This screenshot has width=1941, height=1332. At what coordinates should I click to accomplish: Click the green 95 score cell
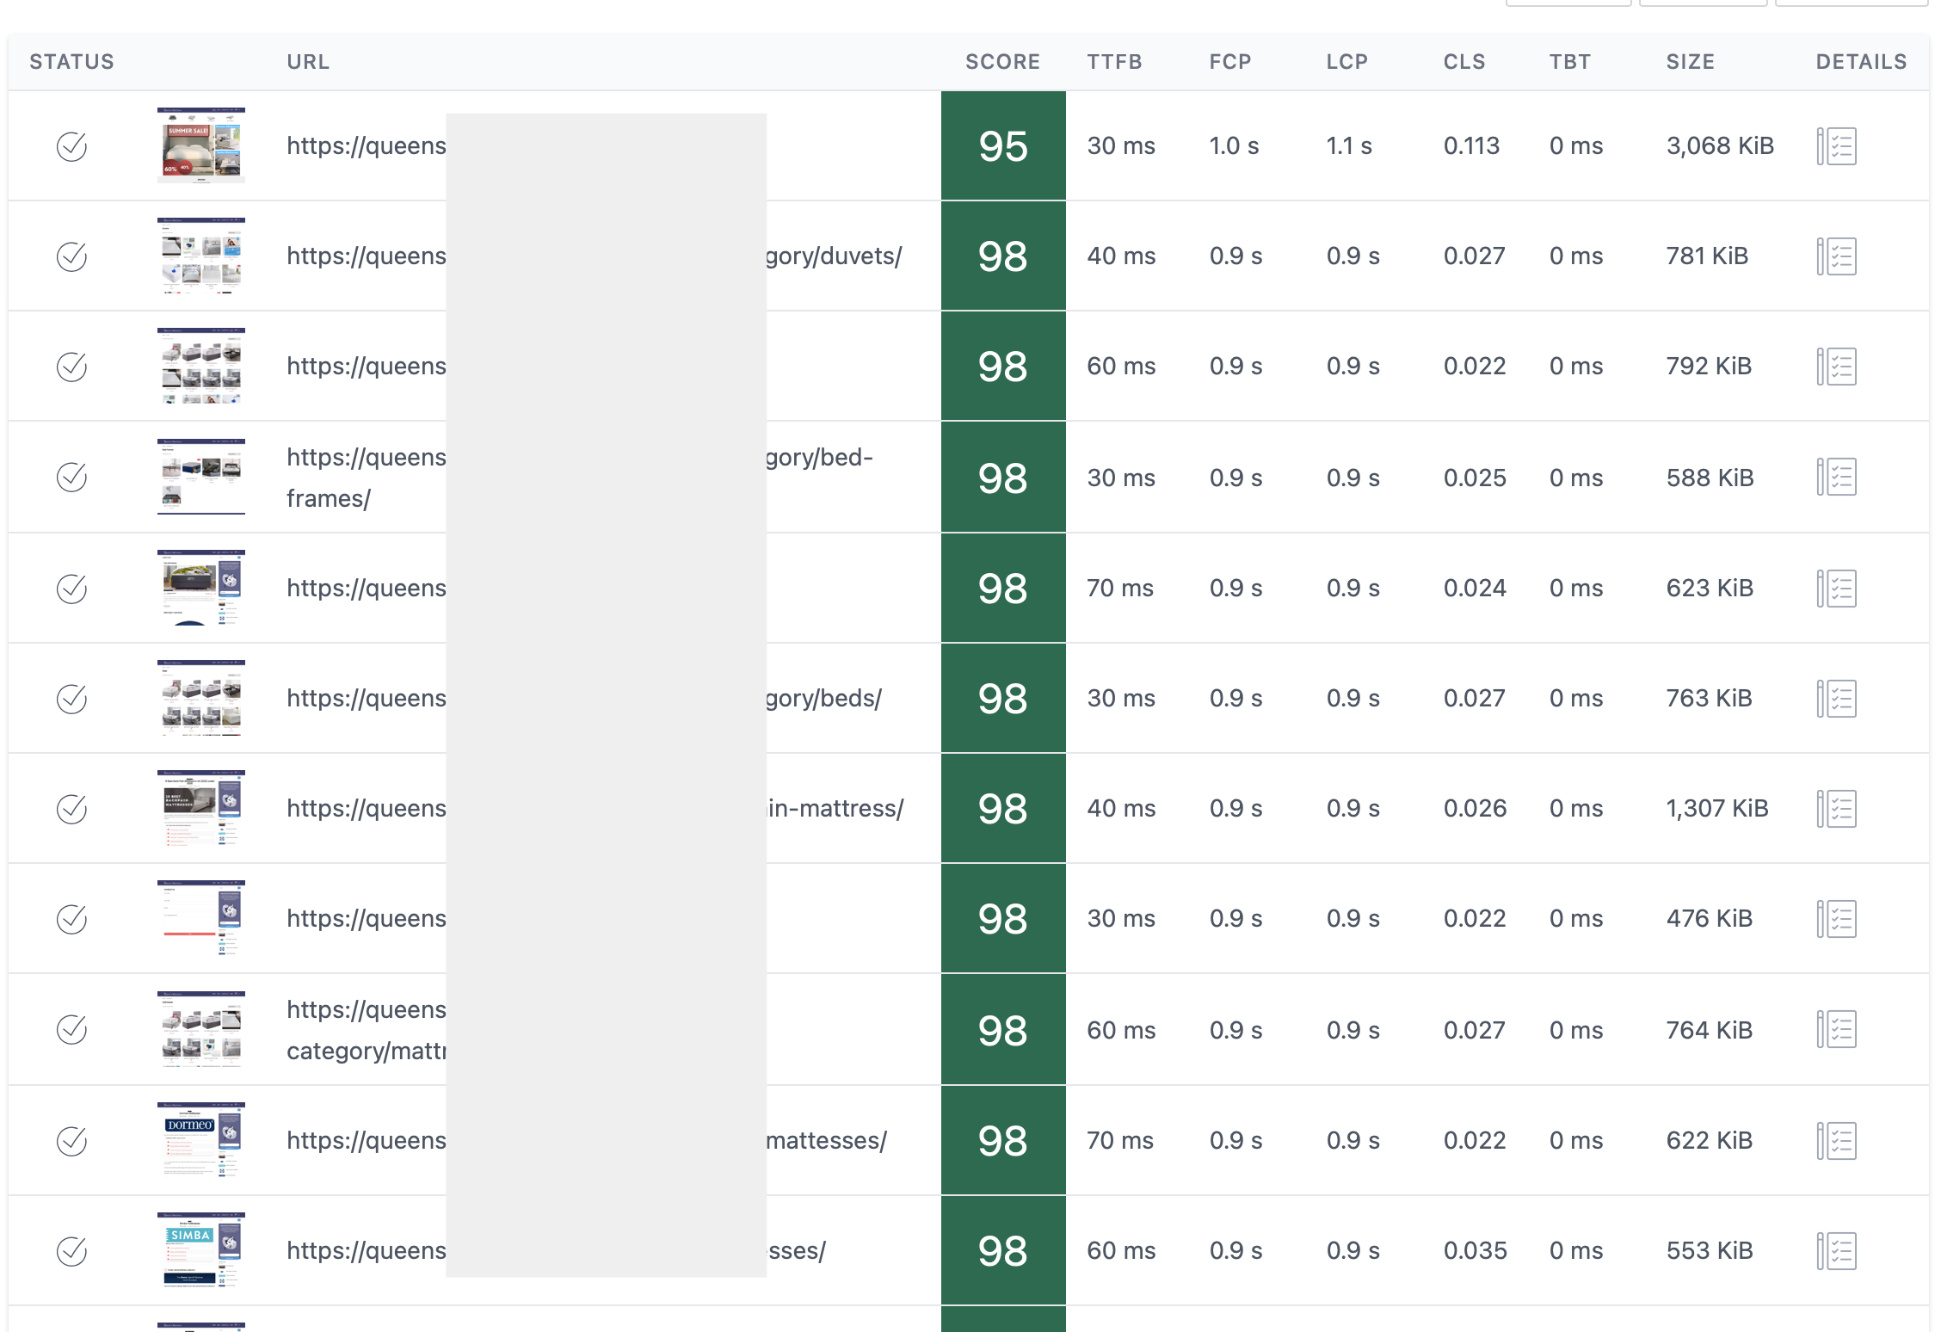pyautogui.click(x=1003, y=146)
